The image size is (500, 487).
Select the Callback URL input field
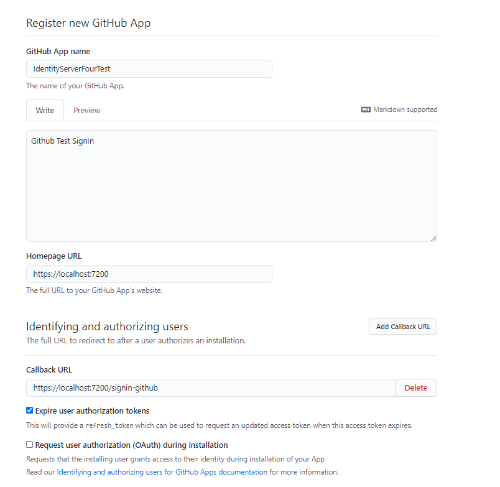211,388
